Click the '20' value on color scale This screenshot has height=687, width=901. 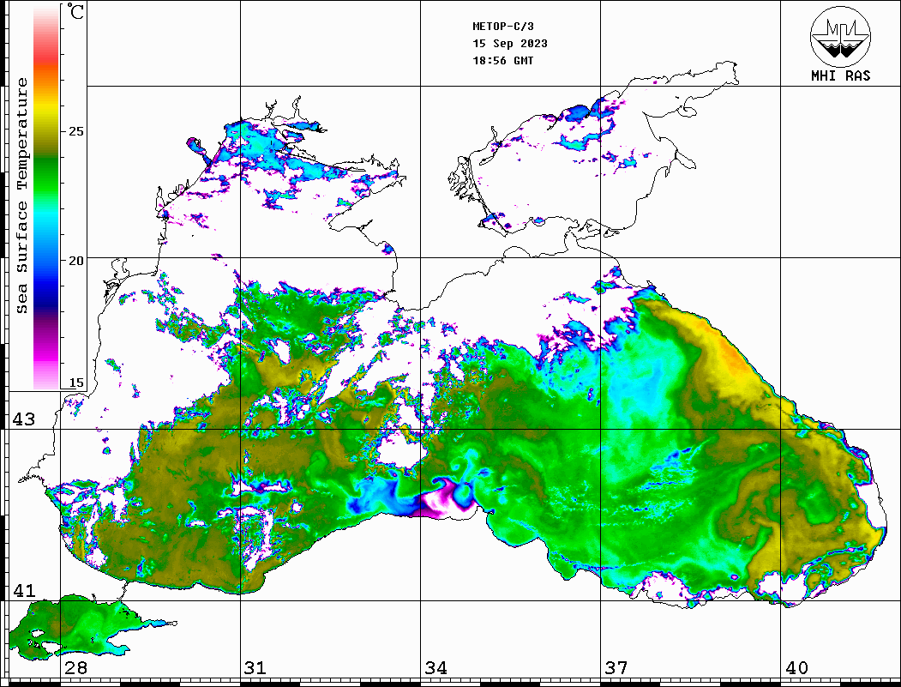click(75, 261)
